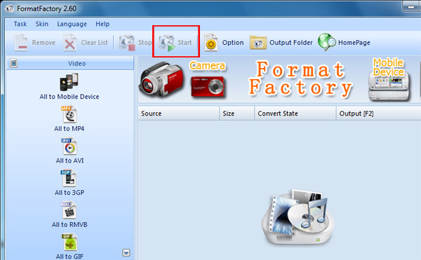This screenshot has height=260, width=421.
Task: Select the All to GIF icon
Action: click(69, 242)
